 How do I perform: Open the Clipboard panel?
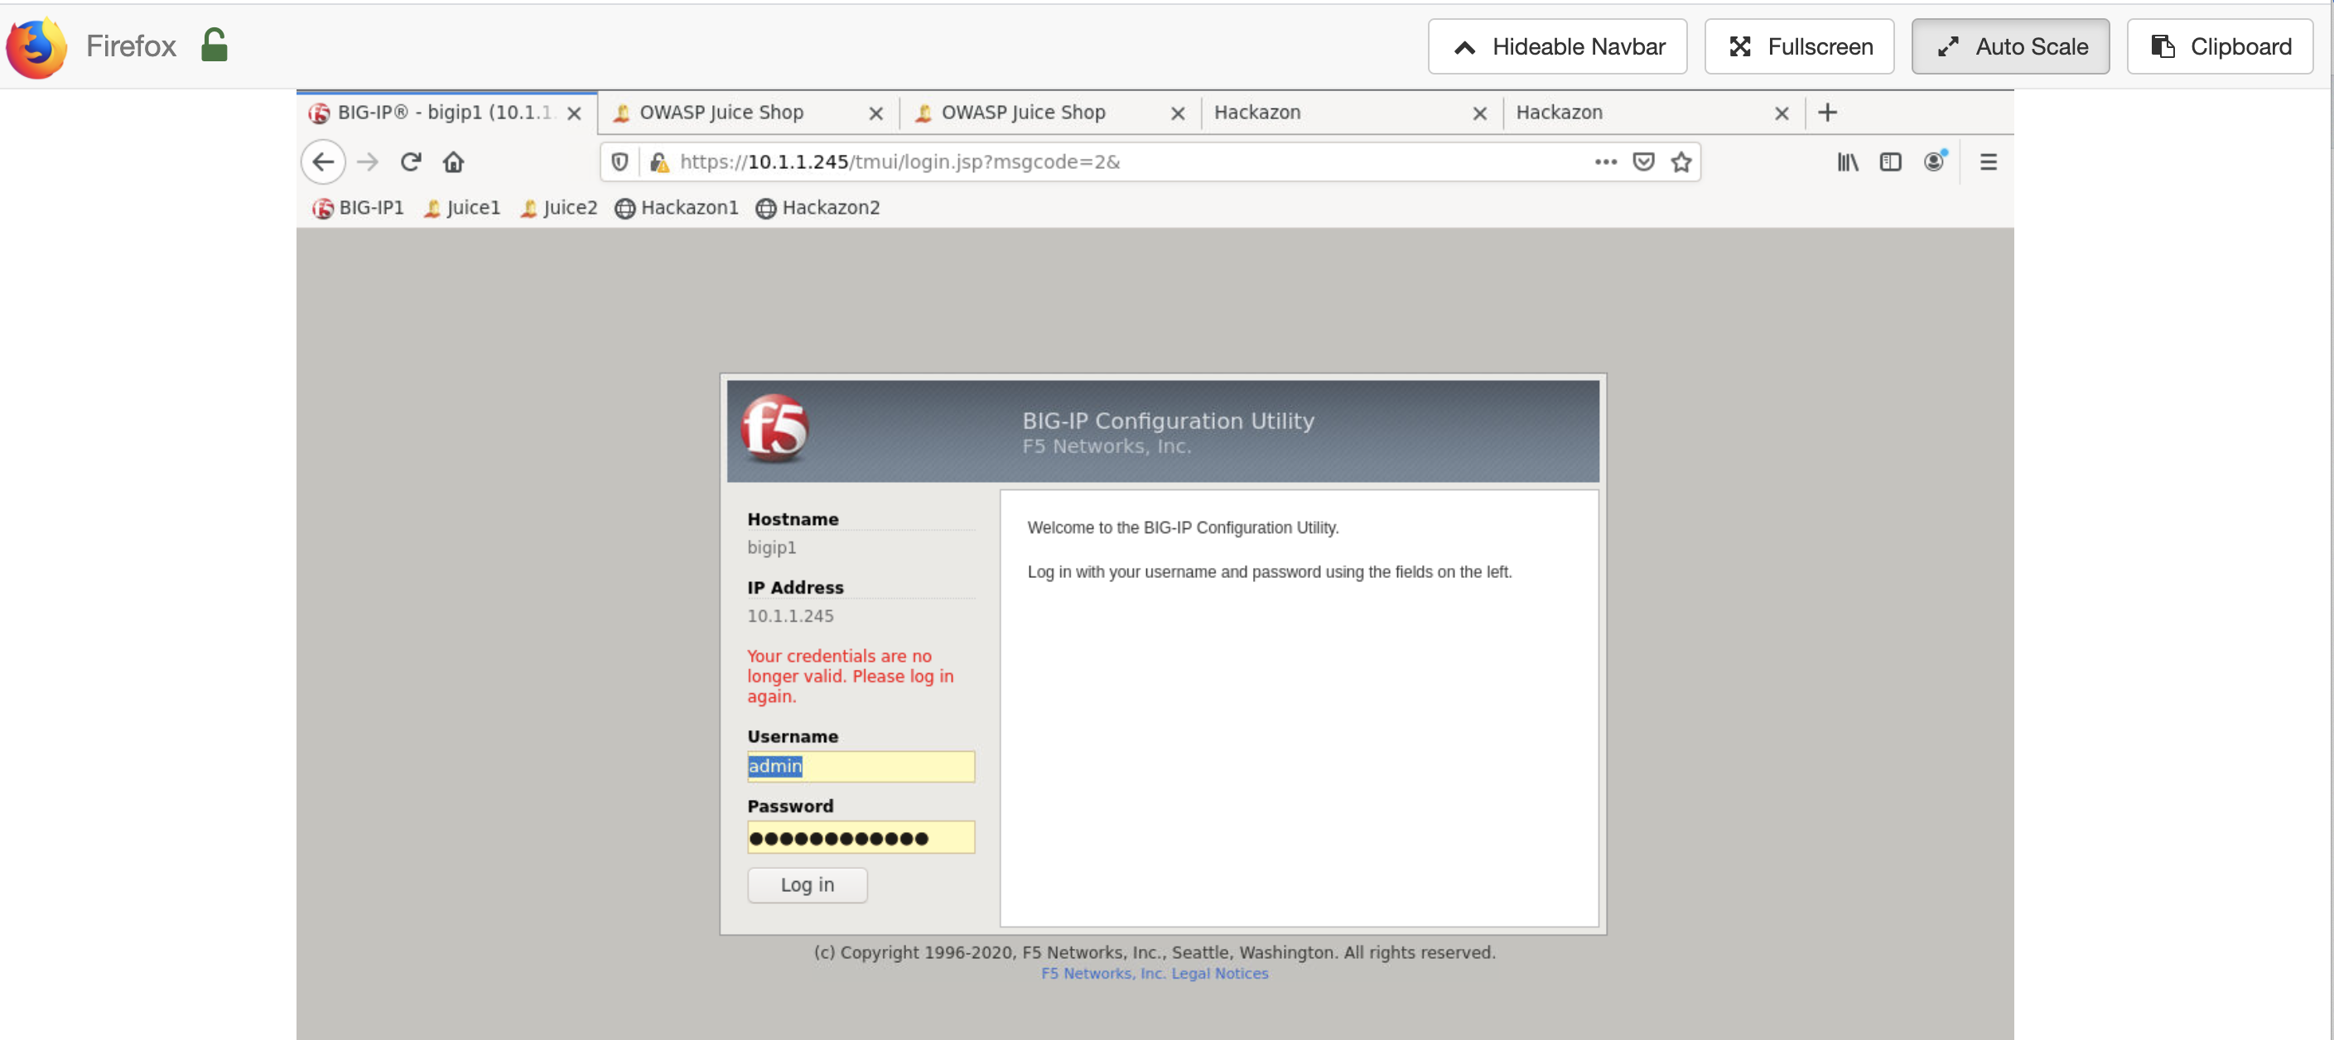tap(2219, 46)
